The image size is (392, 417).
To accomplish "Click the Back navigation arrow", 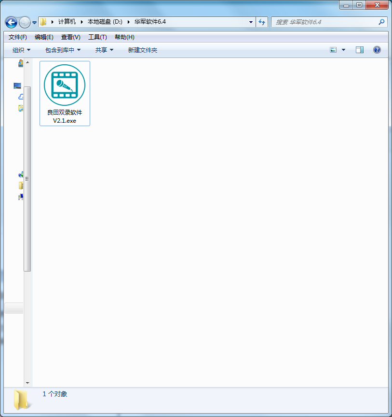I will [x=11, y=22].
